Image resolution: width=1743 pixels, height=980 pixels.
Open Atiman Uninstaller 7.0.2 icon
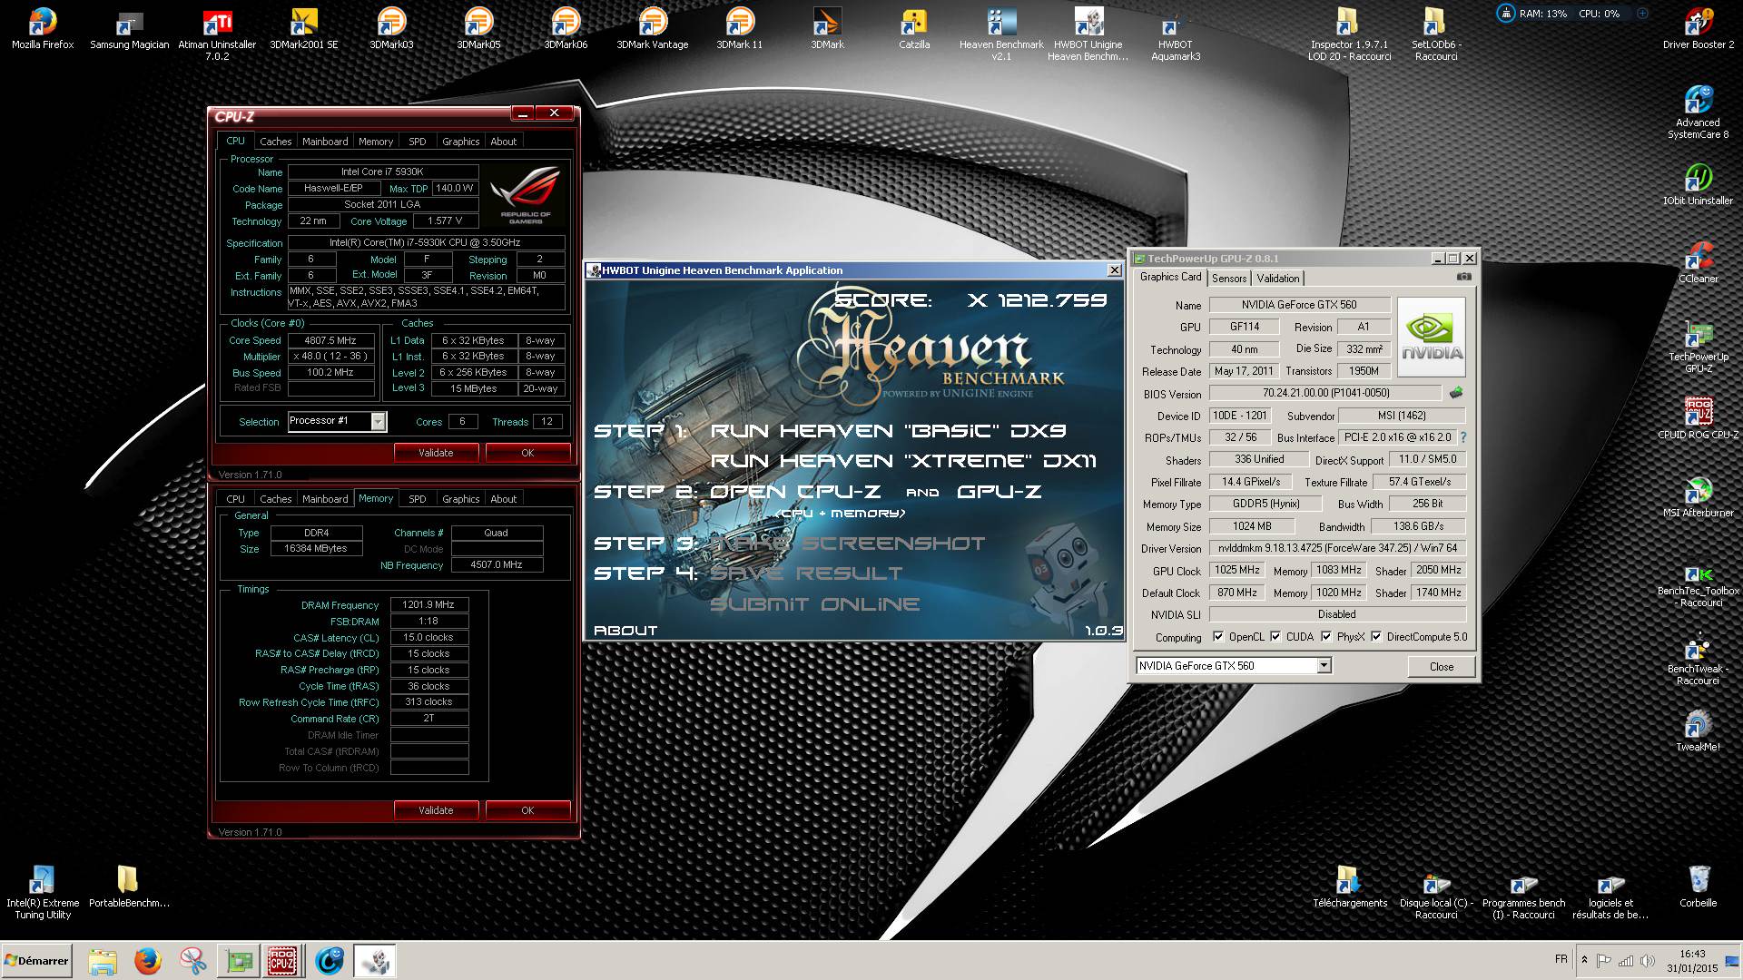point(217,34)
